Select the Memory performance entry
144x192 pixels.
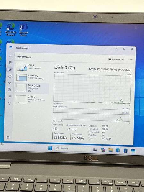coord(32,77)
